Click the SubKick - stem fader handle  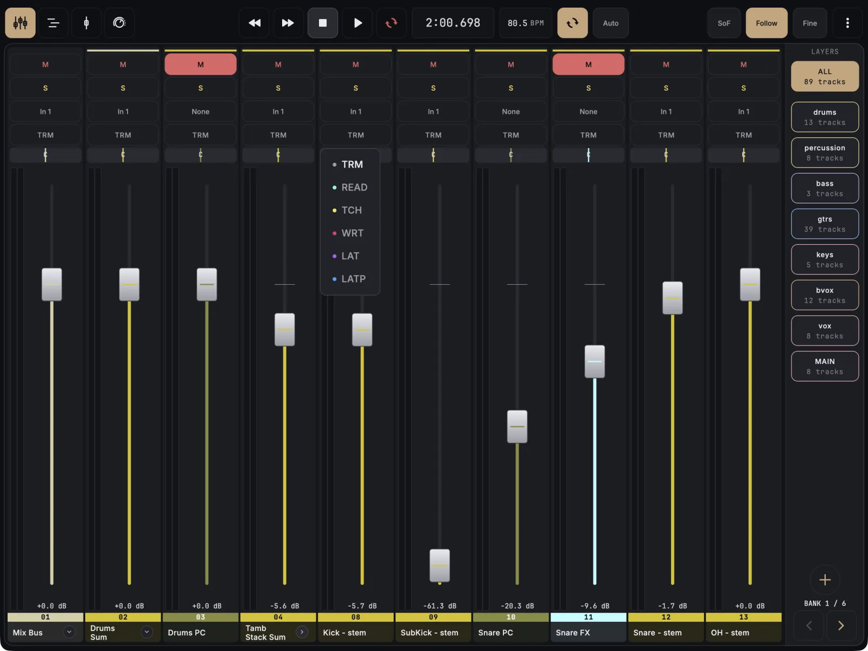[439, 565]
